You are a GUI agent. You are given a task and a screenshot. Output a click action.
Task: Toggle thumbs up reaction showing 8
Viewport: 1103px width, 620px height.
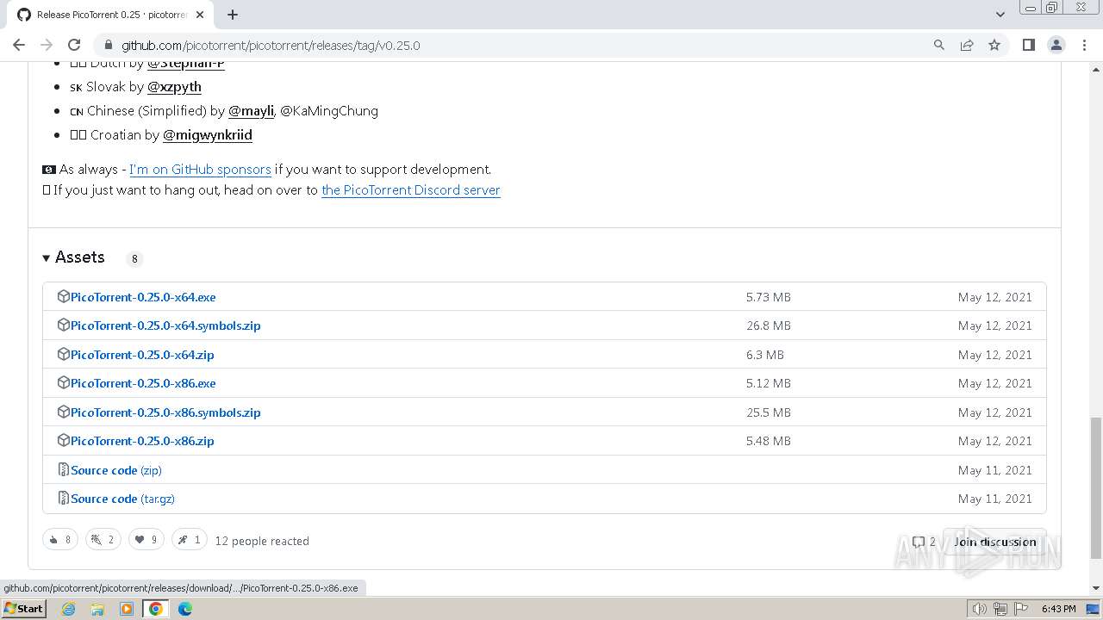[x=60, y=540]
